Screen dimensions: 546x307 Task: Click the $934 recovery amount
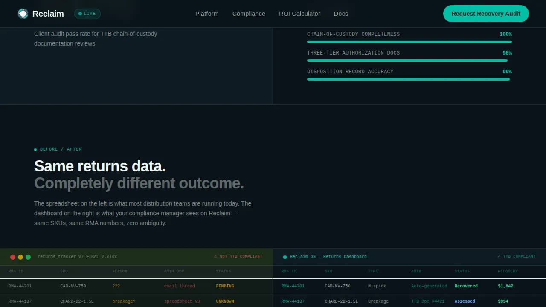tap(503, 301)
